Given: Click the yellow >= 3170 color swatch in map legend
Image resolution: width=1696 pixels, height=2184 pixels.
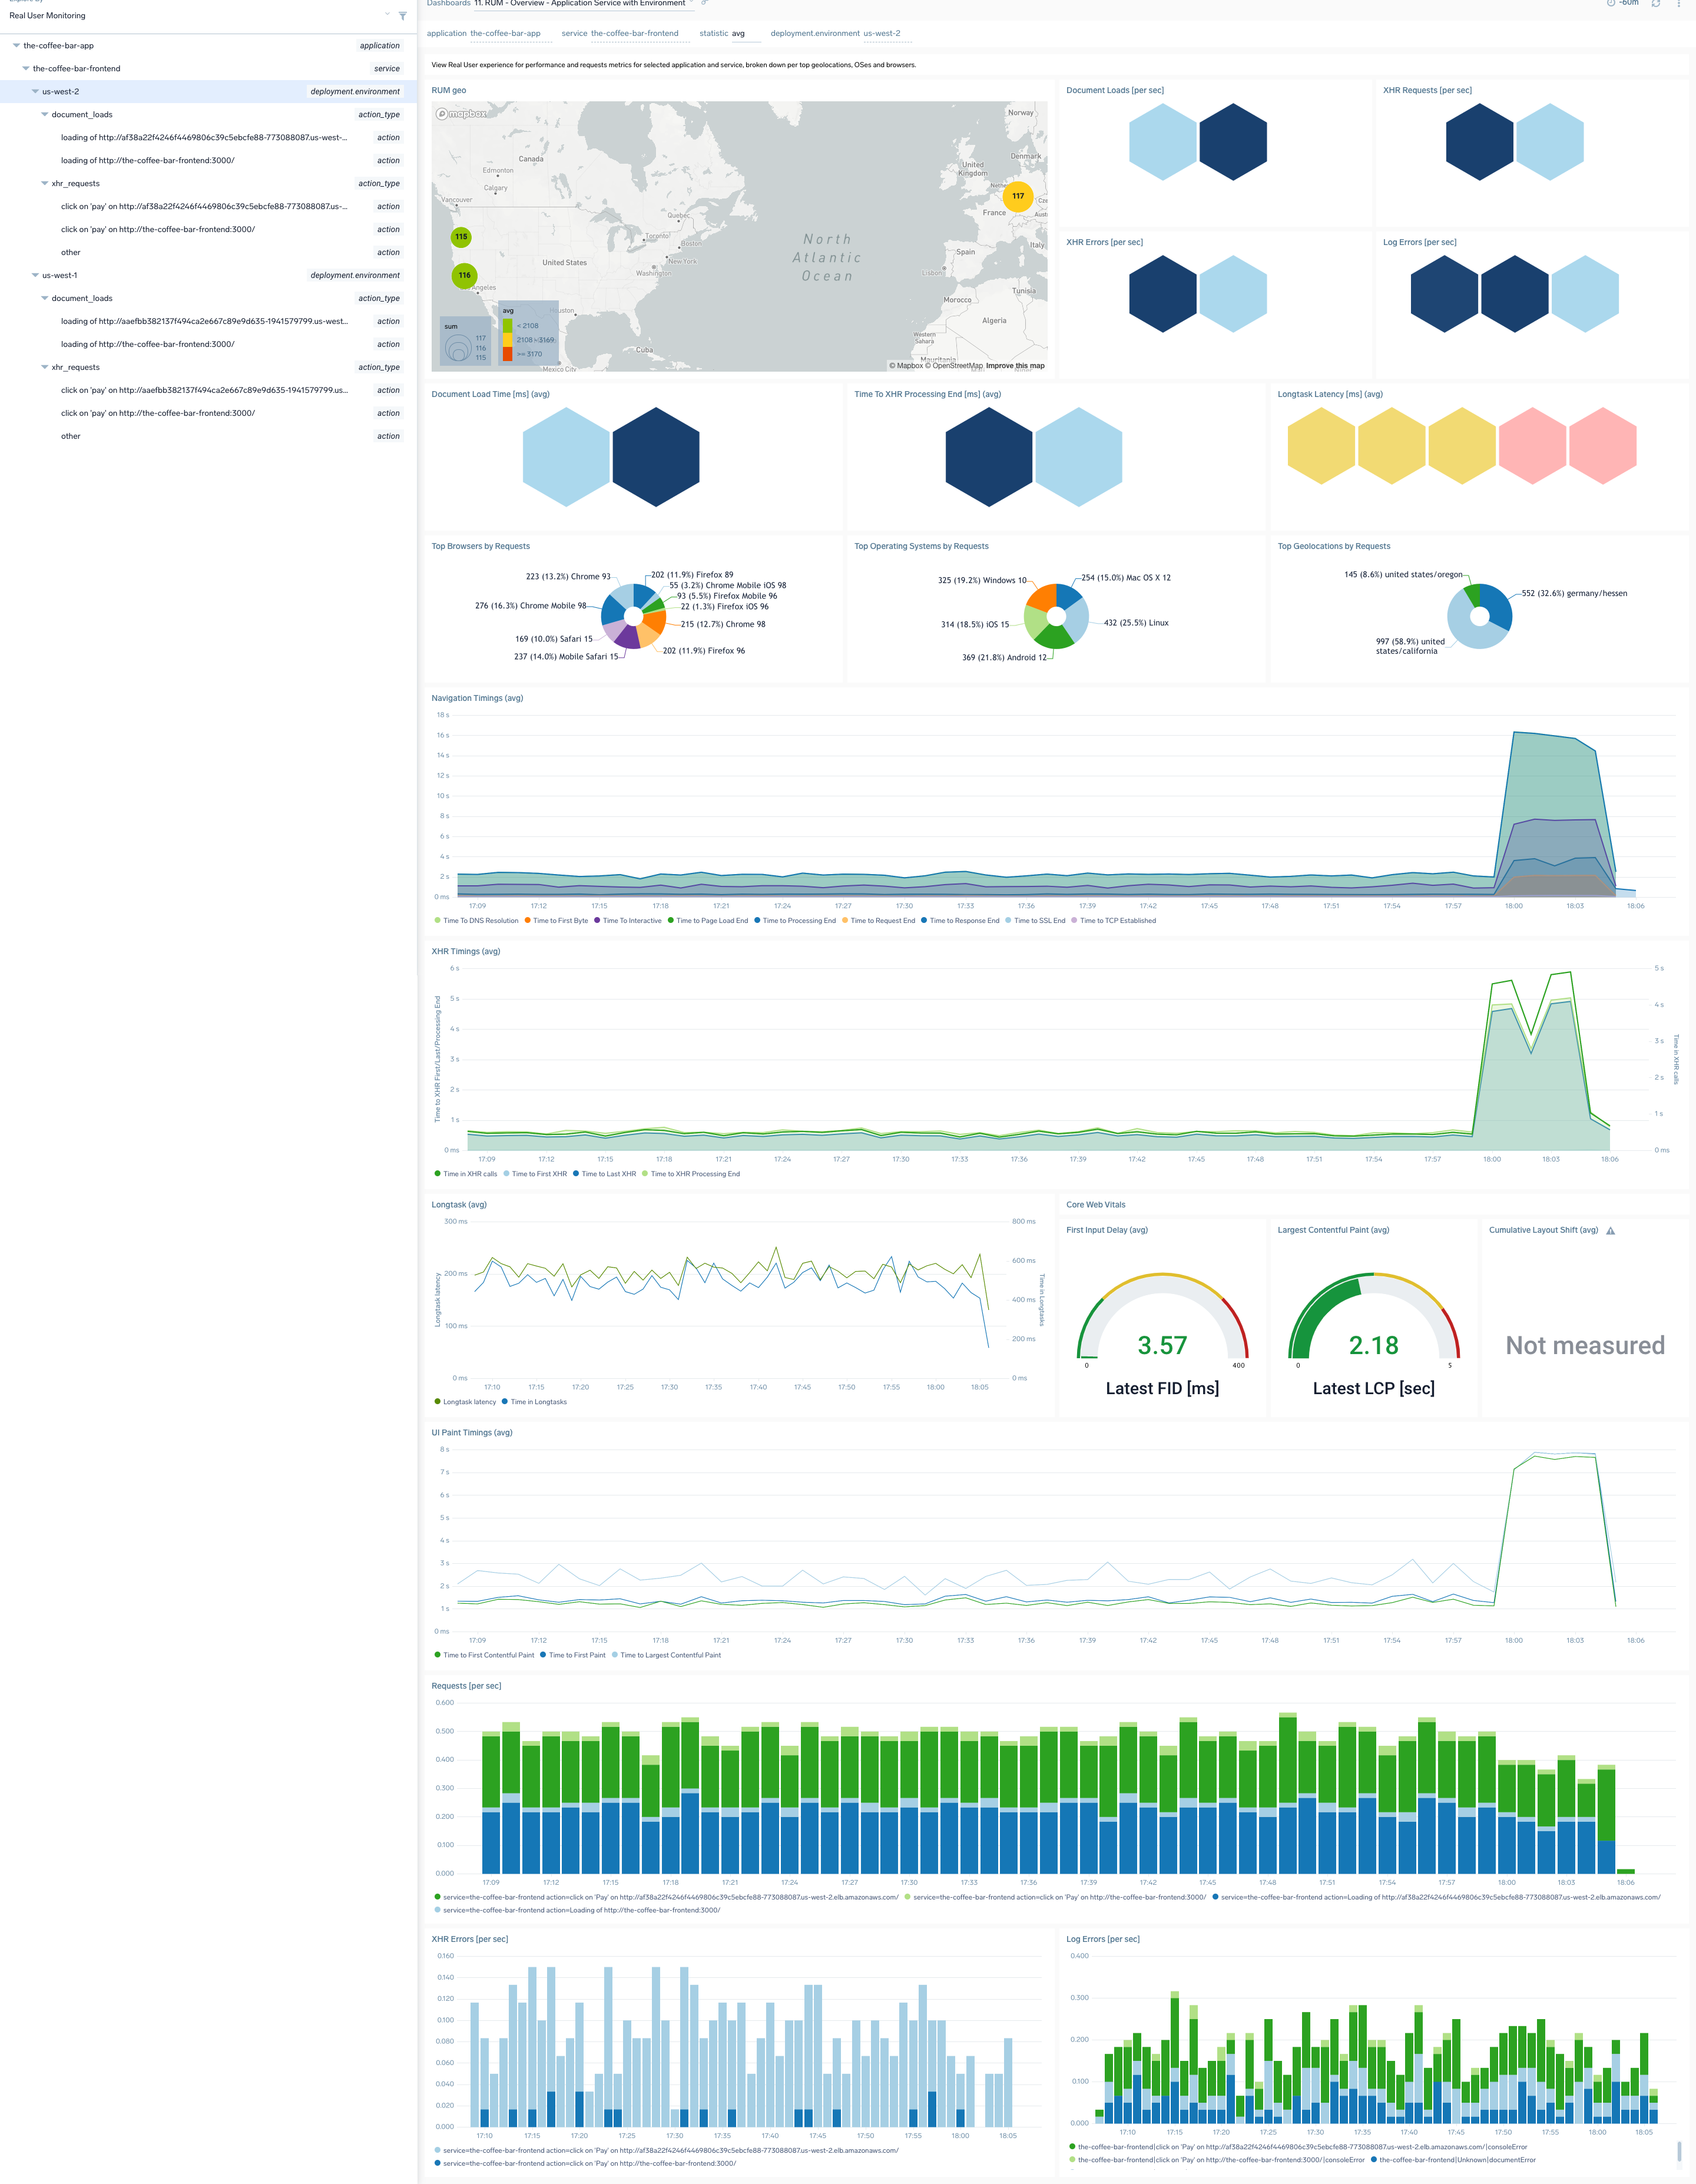Looking at the screenshot, I should coord(508,355).
